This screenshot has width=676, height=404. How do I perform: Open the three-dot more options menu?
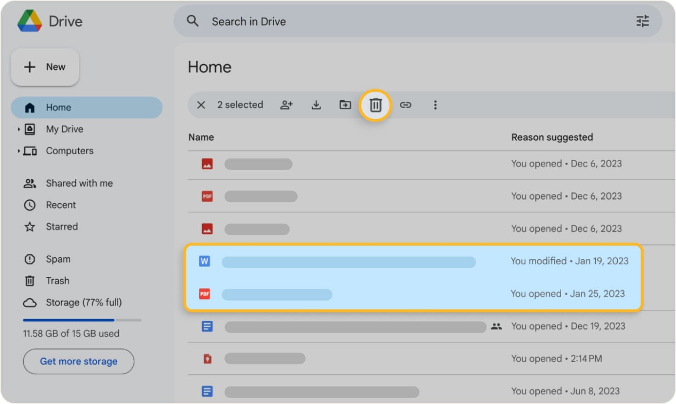(x=435, y=105)
